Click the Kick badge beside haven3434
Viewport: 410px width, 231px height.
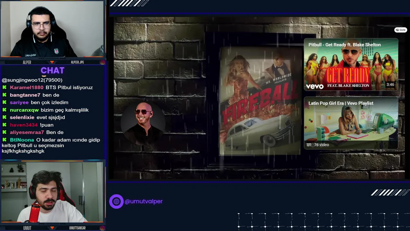click(x=4, y=125)
